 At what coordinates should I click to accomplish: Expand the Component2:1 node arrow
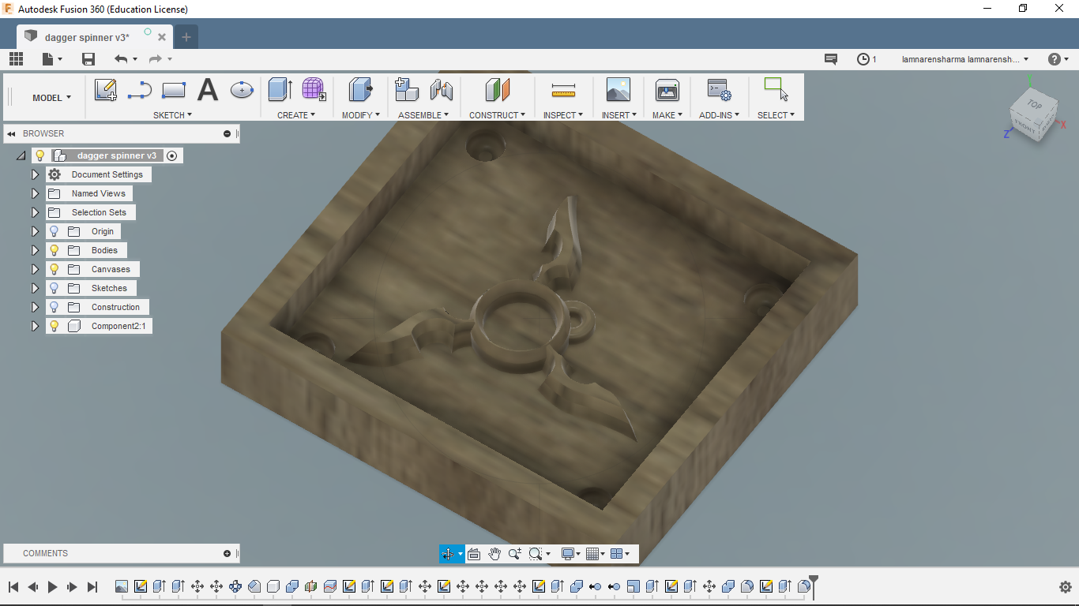click(35, 326)
